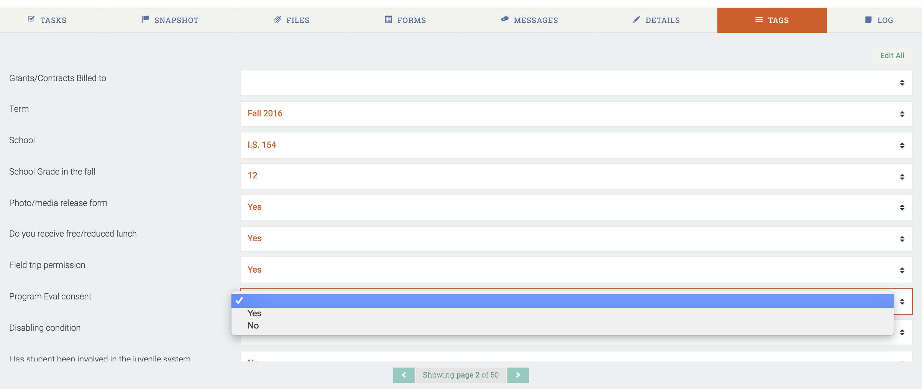Choose No in the Program Eval consent list

[x=253, y=325]
